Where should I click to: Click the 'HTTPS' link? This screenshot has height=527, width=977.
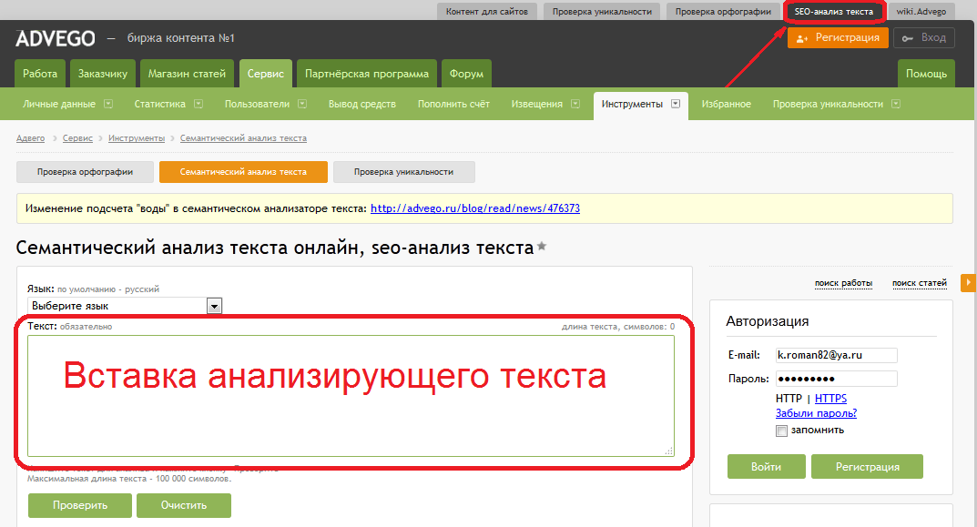coord(830,398)
